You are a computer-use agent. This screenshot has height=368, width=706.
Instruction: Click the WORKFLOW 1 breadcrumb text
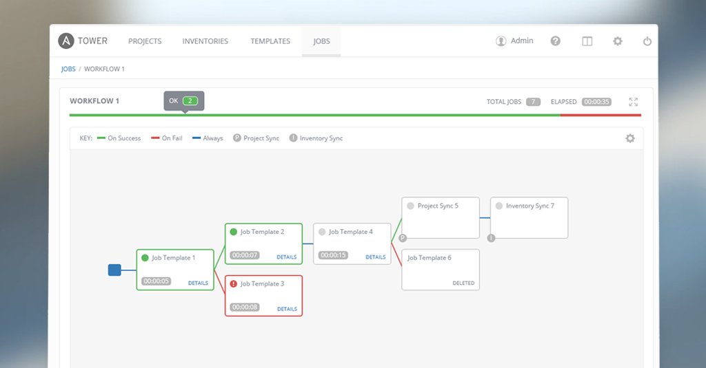click(x=105, y=69)
